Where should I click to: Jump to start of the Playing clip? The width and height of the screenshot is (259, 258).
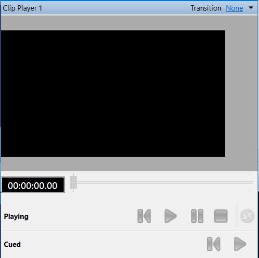[x=144, y=216]
